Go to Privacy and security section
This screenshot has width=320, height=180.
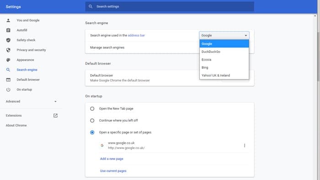(31, 50)
